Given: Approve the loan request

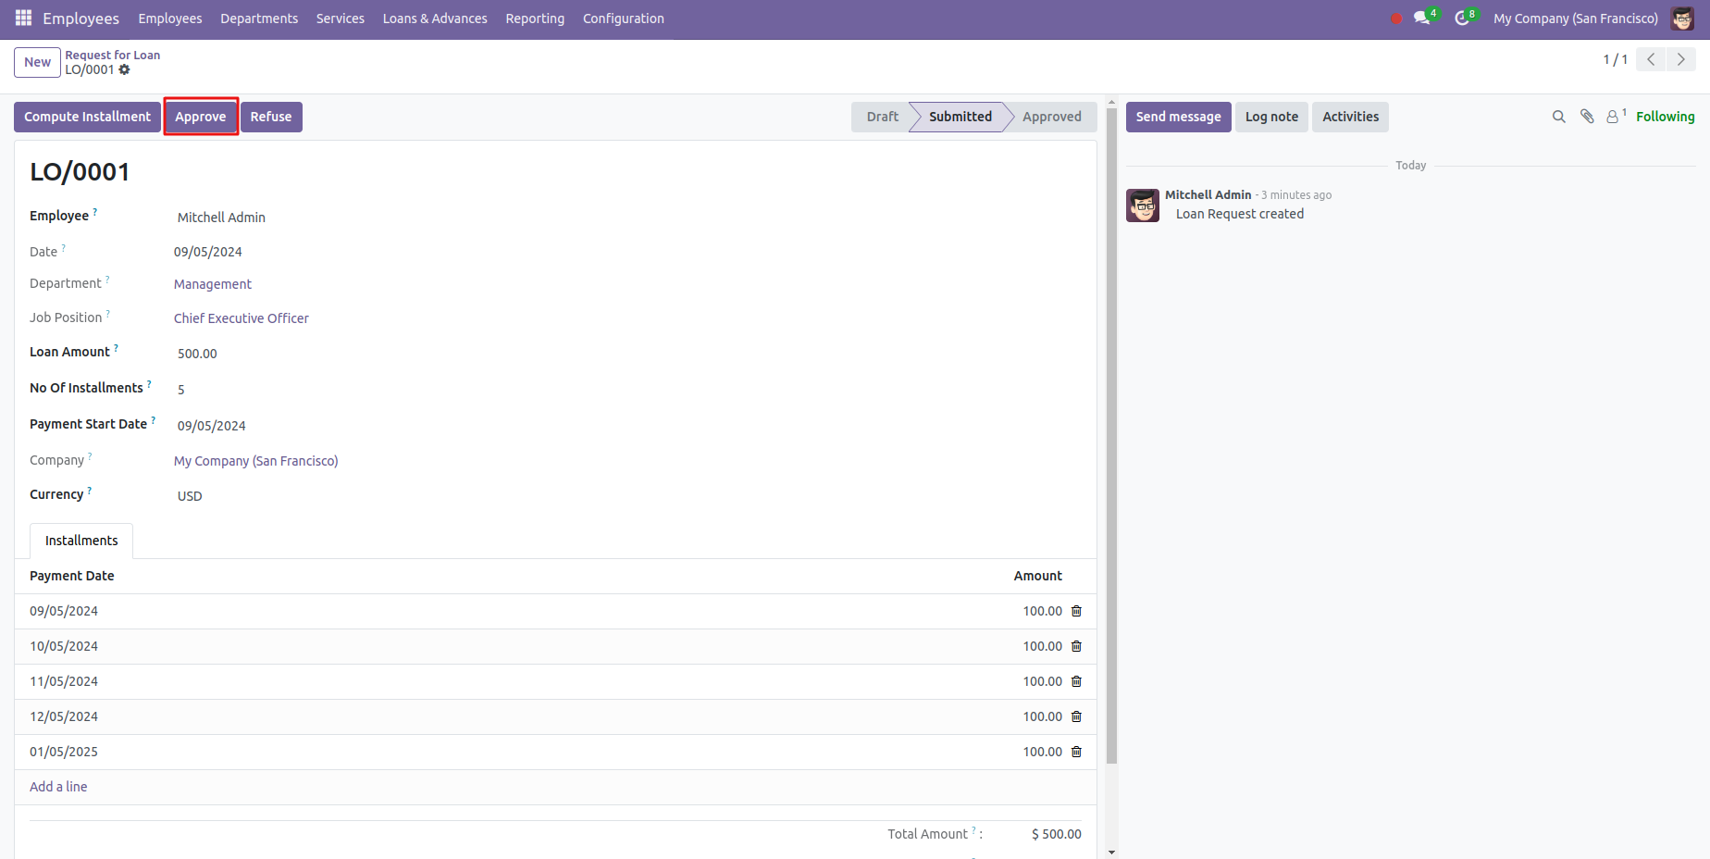Looking at the screenshot, I should point(201,117).
